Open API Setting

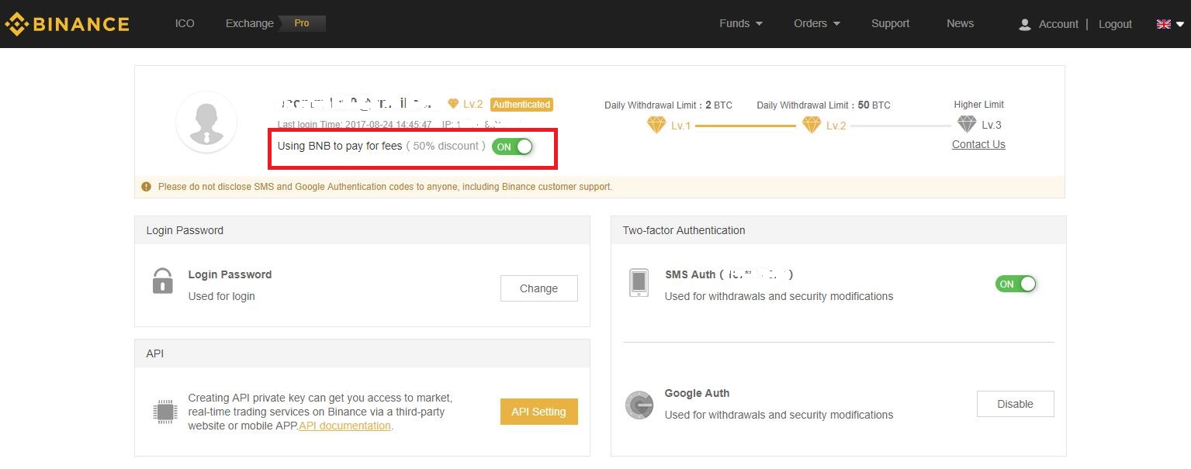pos(539,412)
